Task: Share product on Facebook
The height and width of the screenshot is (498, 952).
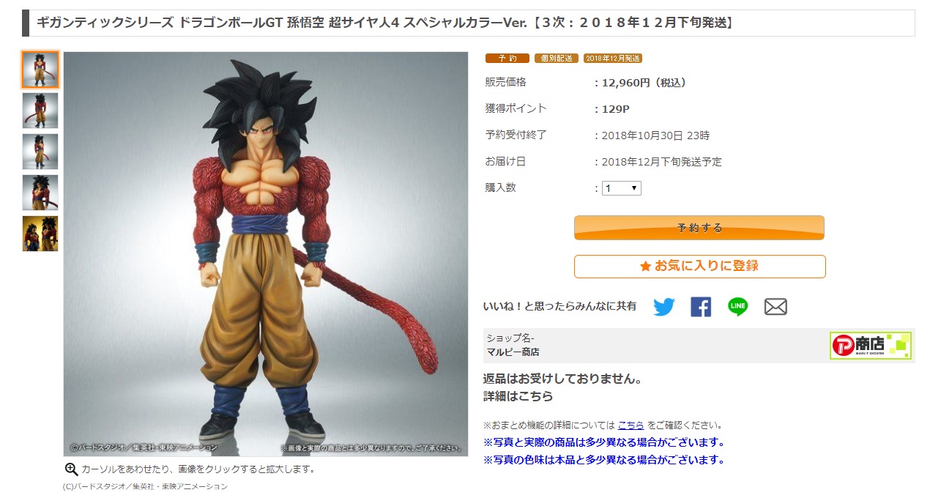Action: point(701,307)
